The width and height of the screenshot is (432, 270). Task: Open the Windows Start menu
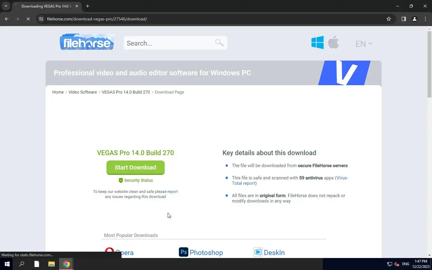point(7,264)
